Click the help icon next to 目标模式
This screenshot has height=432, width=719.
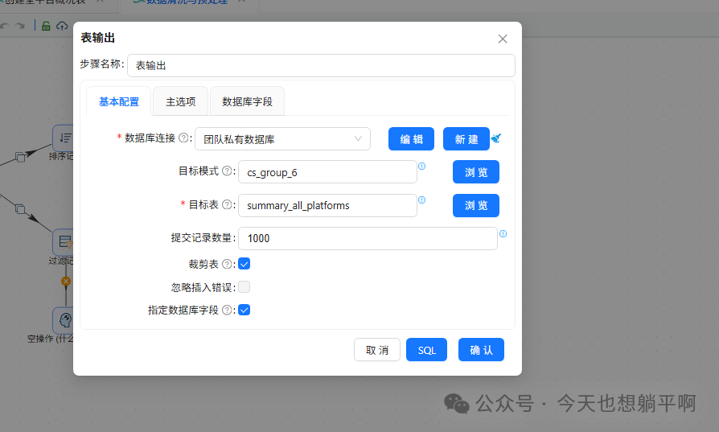pyautogui.click(x=227, y=171)
